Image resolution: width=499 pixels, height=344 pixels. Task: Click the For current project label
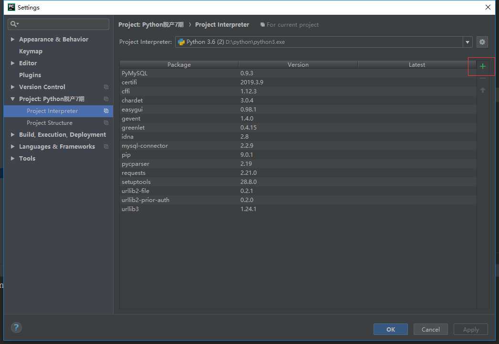(x=292, y=24)
